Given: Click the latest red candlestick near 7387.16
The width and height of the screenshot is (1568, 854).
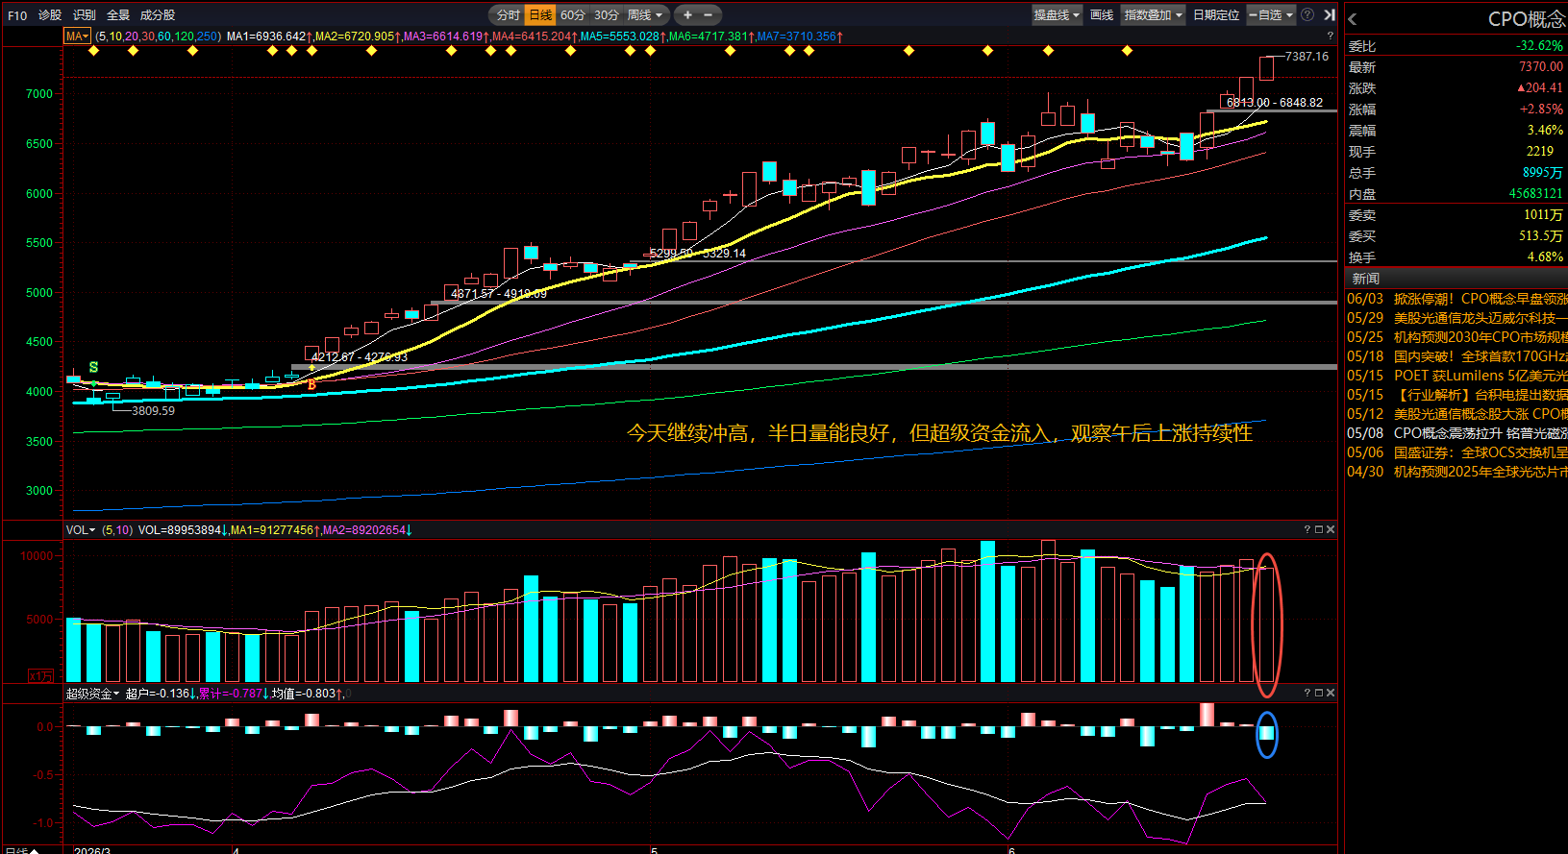Looking at the screenshot, I should [1266, 68].
